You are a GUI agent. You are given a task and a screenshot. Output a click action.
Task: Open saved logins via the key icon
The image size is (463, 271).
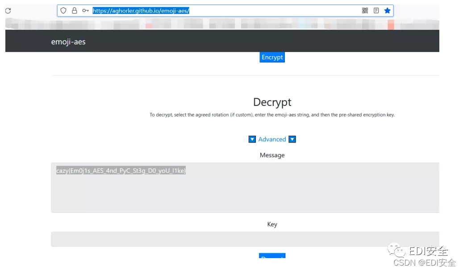[x=85, y=11]
